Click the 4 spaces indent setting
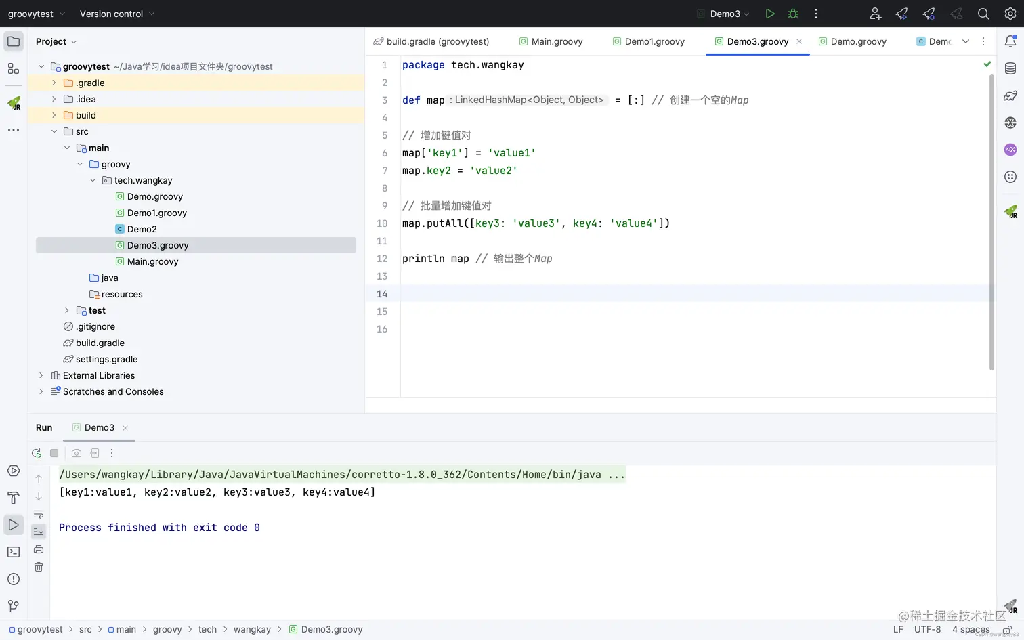1024x640 pixels. coord(970,629)
